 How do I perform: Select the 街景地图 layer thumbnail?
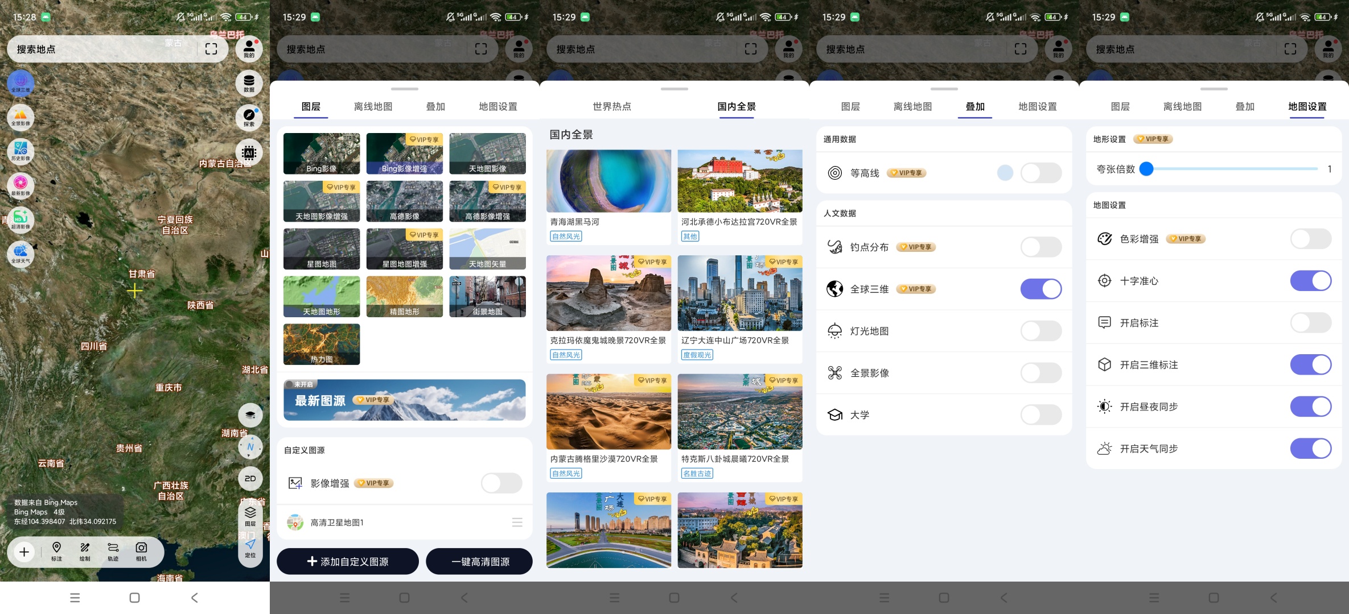point(487,297)
